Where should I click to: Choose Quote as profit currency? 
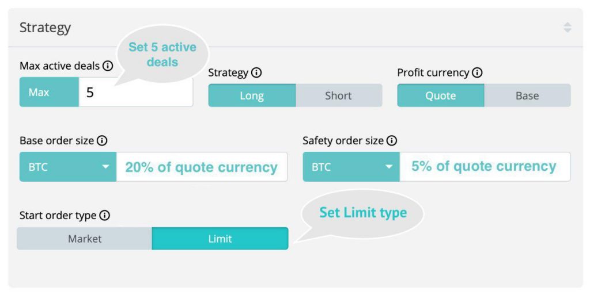pyautogui.click(x=441, y=95)
